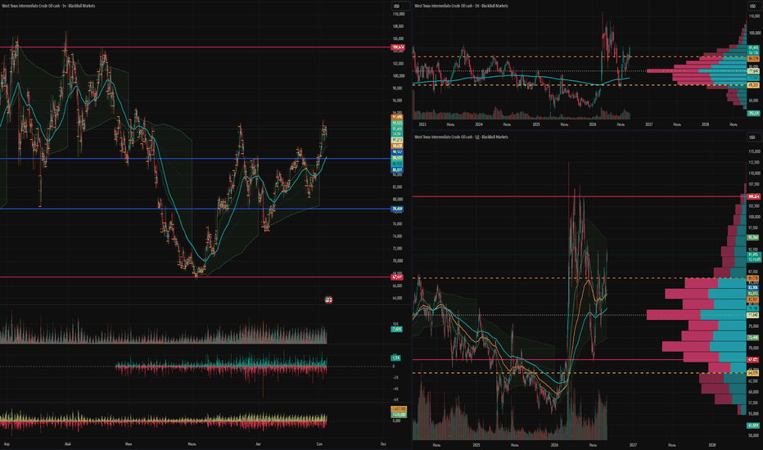Click the teal 7,42K volume label in volume pane
The image size is (763, 450).
click(x=396, y=329)
